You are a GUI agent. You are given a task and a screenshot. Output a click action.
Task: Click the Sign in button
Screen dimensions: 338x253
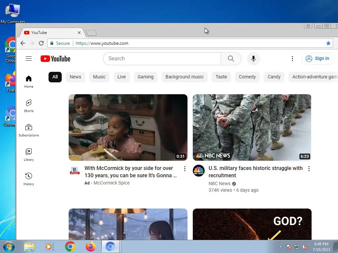coord(318,59)
